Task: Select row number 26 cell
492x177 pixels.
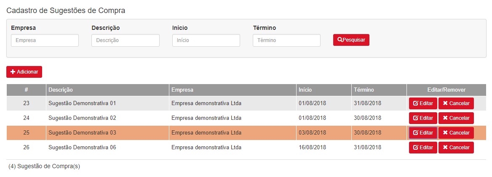Action: coord(26,148)
